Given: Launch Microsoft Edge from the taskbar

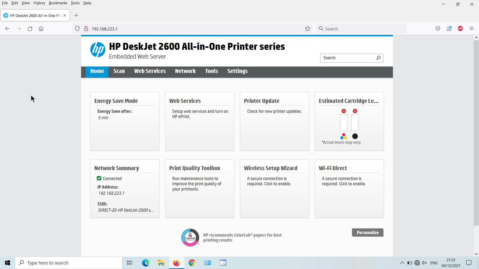Looking at the screenshot, I should click(146, 263).
